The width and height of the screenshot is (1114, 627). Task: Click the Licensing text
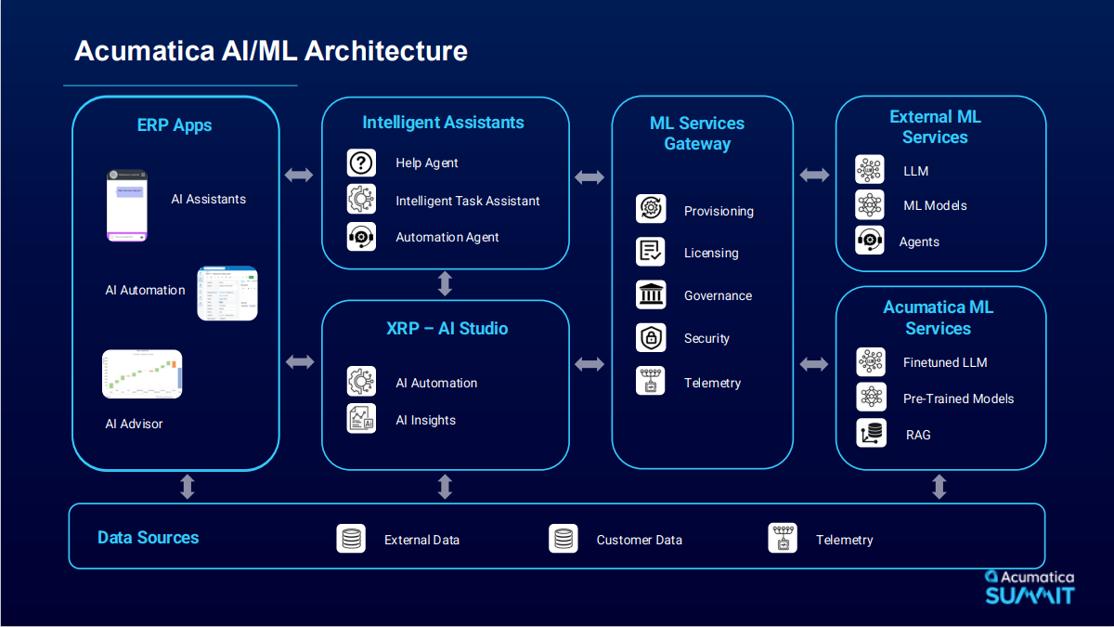click(711, 253)
